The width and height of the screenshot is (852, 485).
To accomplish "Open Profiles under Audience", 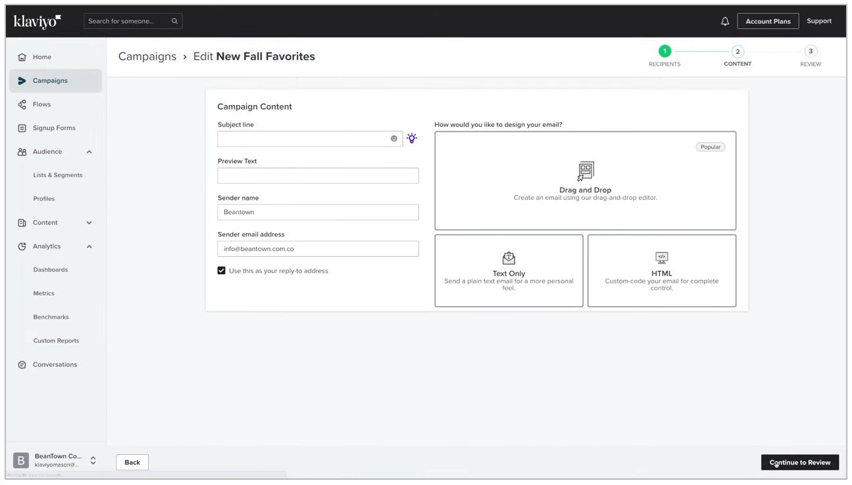I will tap(44, 199).
